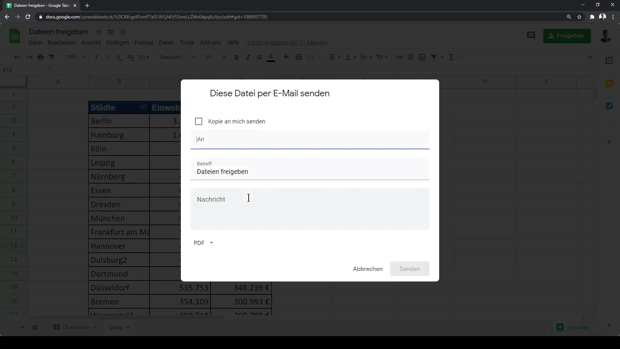Edit the Betreff subject field
Screen dimensions: 620x349
pos(310,169)
